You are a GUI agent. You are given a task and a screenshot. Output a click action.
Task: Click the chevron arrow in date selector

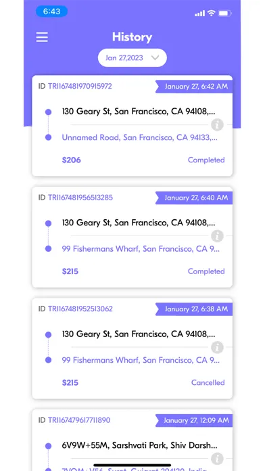pos(155,58)
